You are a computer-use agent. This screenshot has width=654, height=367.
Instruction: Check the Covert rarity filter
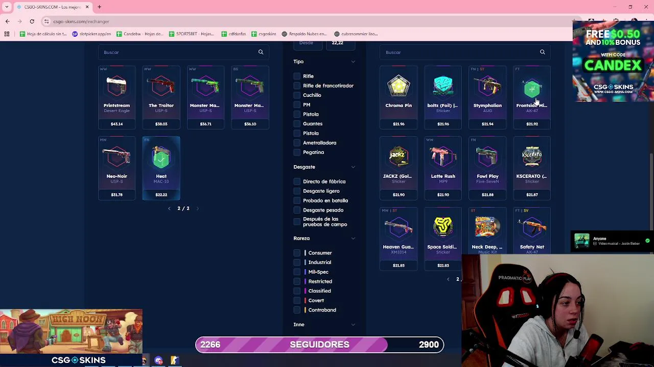pos(297,300)
